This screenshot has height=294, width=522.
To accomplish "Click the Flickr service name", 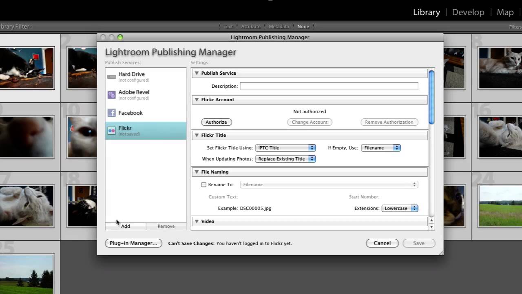I will pos(125,128).
